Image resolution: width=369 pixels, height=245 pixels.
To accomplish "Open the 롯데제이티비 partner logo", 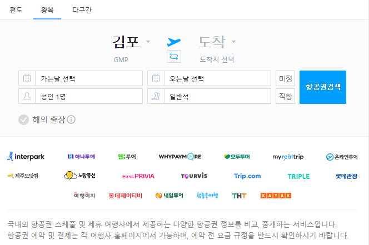I will 125,196.
